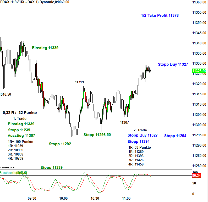Click the -0,32 R / -32 Punkte result label

point(19,113)
